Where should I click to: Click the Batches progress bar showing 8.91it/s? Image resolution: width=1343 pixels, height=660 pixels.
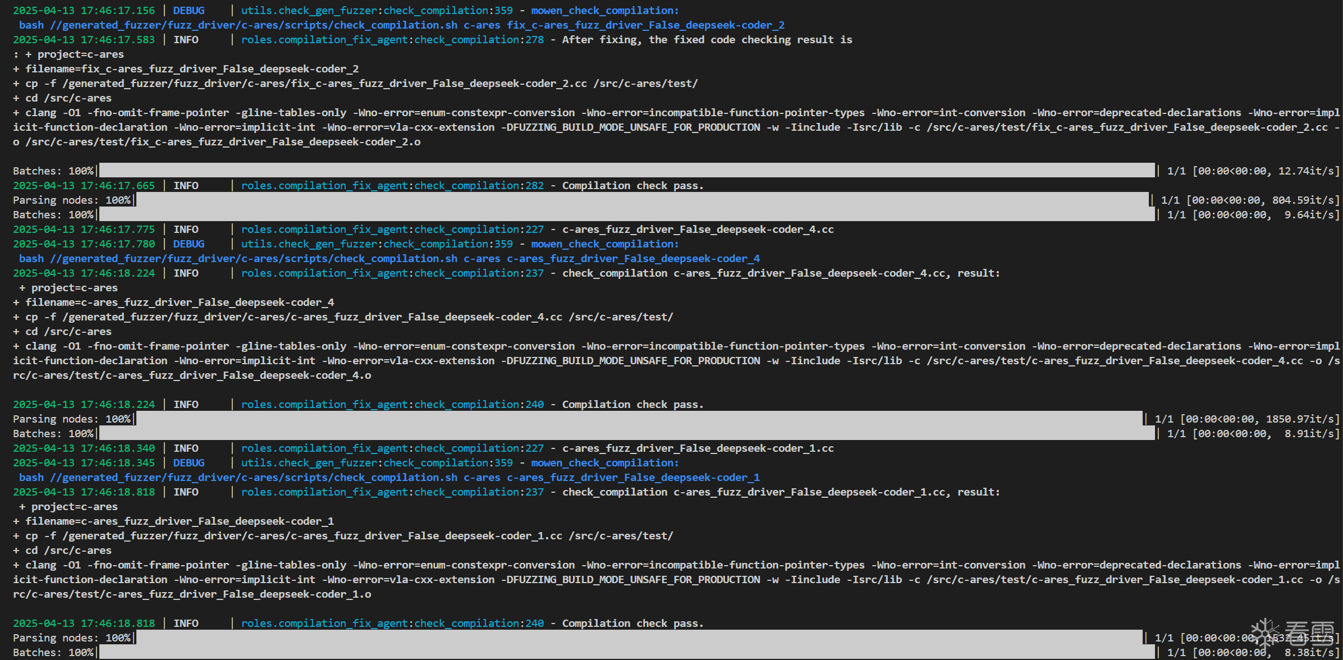point(626,433)
